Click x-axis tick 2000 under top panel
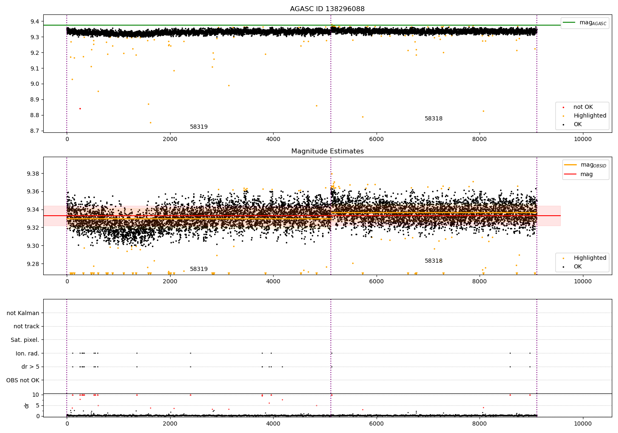This screenshot has height=433, width=618. point(170,139)
